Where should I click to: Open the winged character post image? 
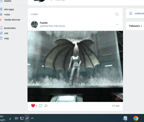(75, 66)
